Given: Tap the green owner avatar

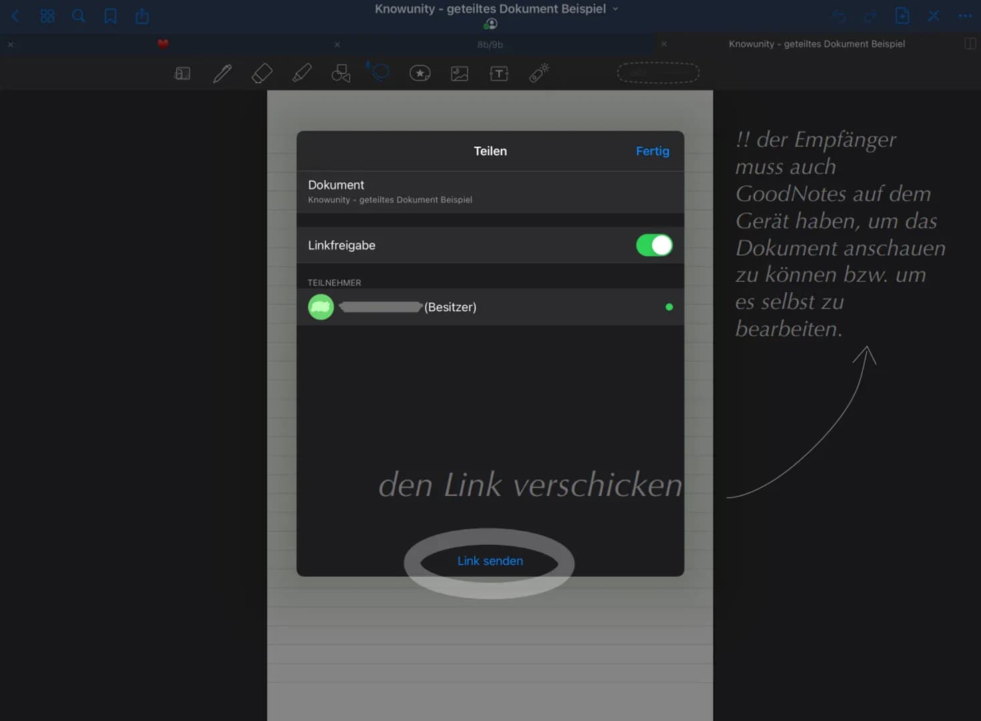Looking at the screenshot, I should (321, 307).
